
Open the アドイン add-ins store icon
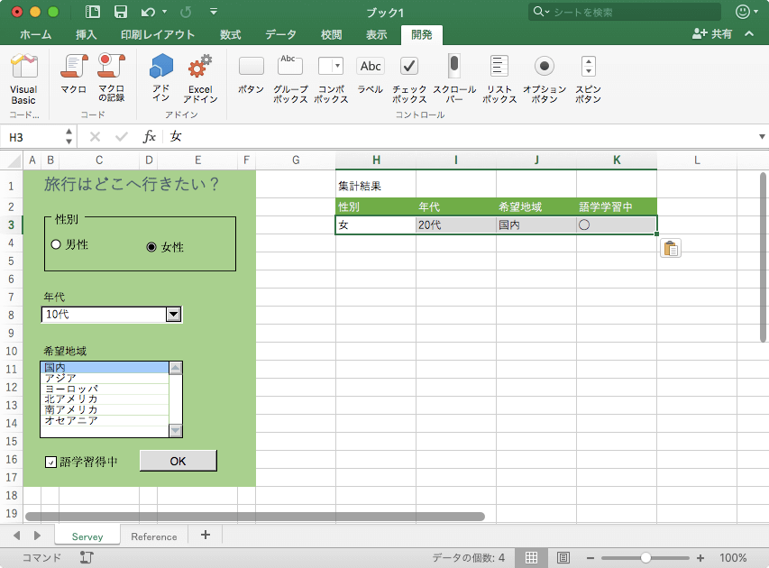coord(160,78)
